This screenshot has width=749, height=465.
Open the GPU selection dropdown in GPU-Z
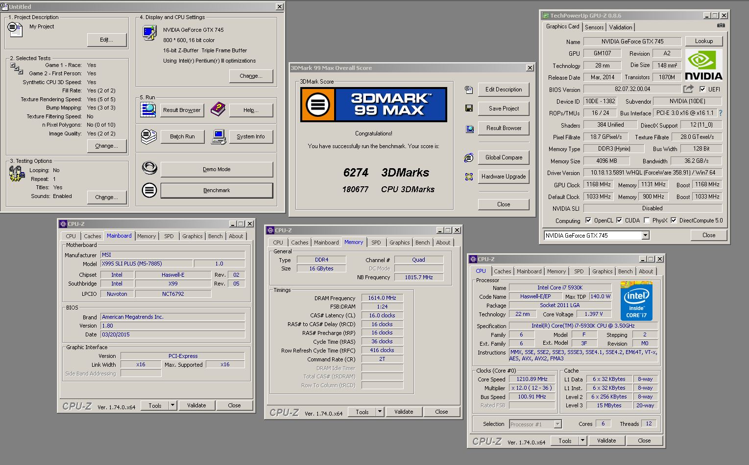click(645, 236)
